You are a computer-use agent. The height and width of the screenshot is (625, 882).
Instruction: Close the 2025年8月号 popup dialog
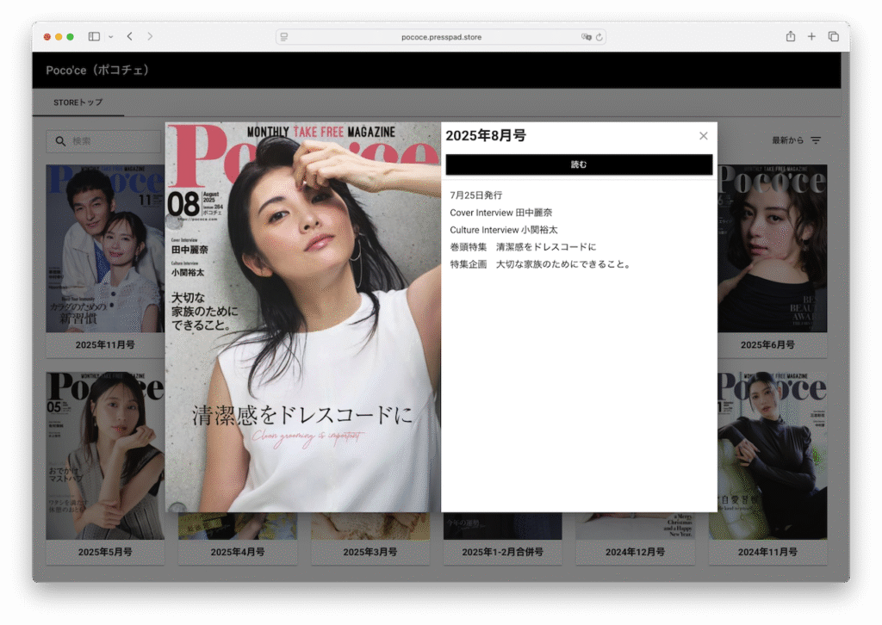click(x=703, y=136)
